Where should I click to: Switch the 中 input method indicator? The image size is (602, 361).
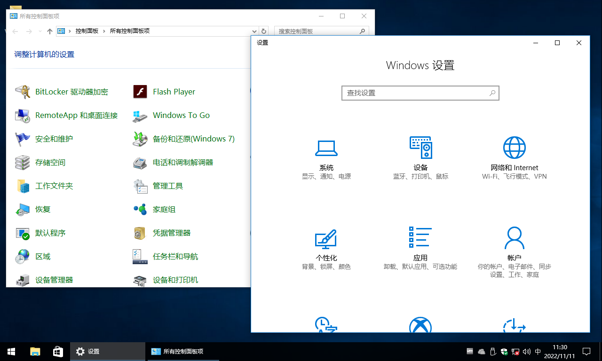coord(538,352)
